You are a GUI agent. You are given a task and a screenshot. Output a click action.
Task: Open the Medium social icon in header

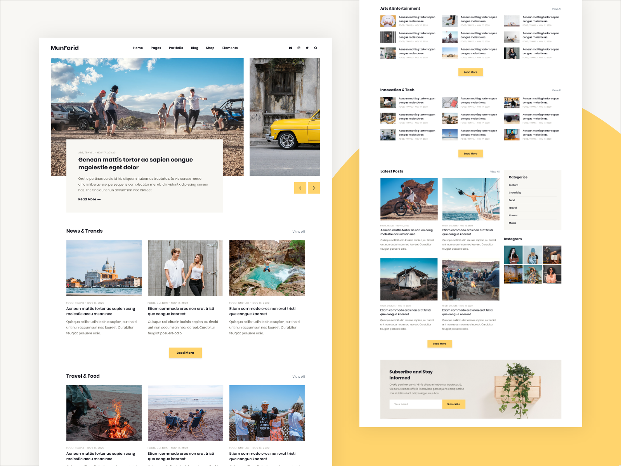coord(290,48)
